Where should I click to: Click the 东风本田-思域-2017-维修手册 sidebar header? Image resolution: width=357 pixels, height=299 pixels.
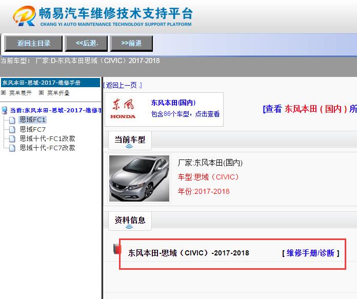pos(50,83)
